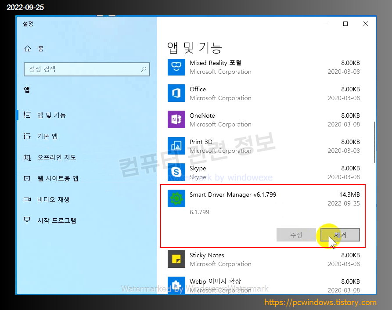The width and height of the screenshot is (392, 310).
Task: Click the 앱 및 기능 page heading
Action: 194,48
